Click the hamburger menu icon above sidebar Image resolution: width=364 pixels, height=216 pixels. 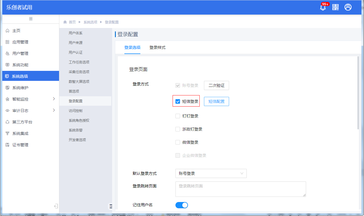tap(31, 19)
